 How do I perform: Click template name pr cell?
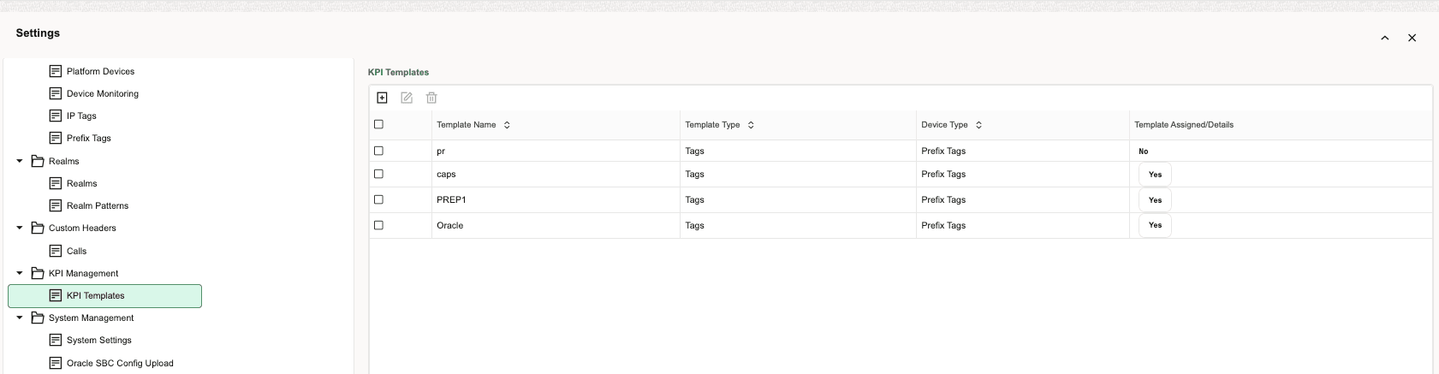click(441, 151)
